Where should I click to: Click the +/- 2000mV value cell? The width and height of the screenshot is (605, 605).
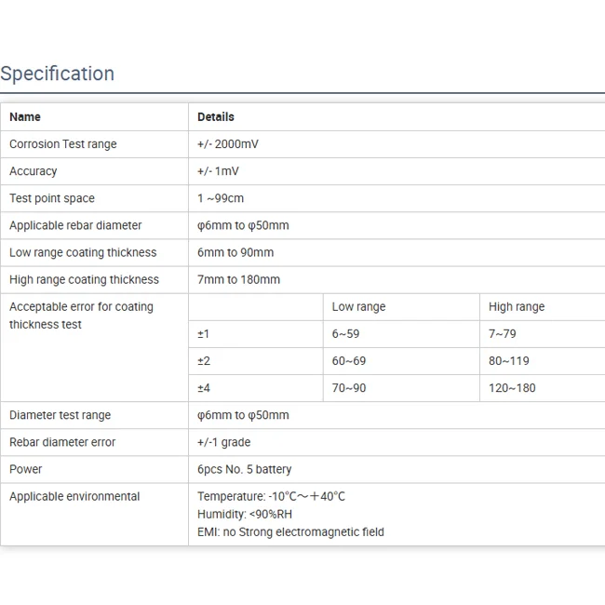228,144
